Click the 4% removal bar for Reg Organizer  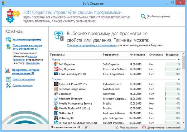pos(173,69)
